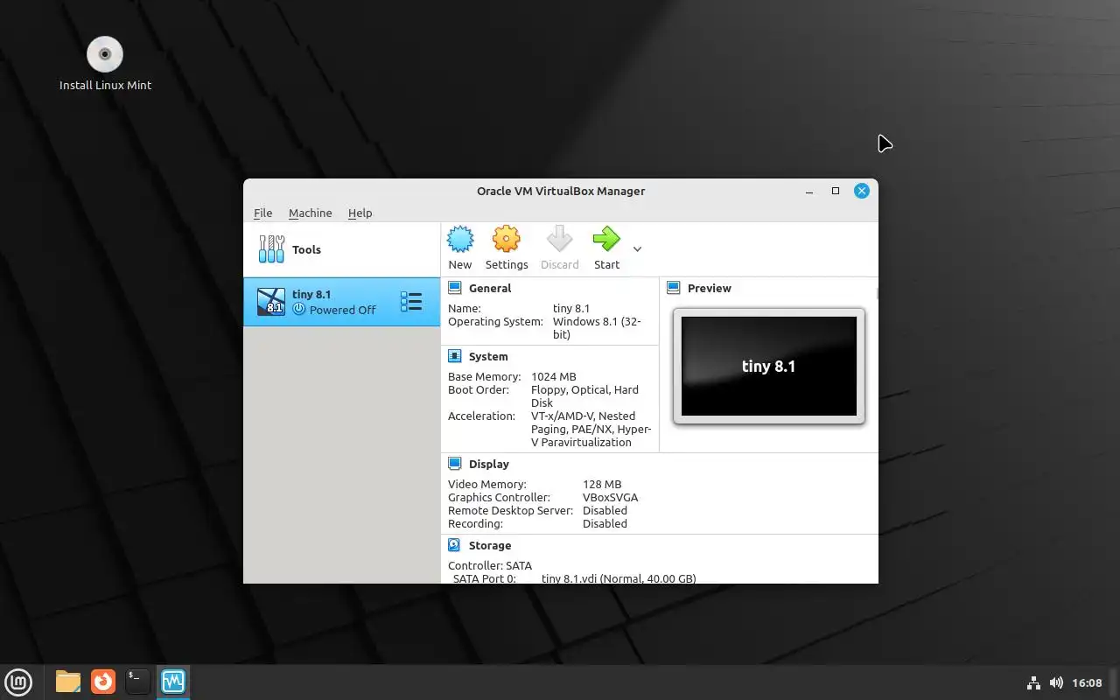
Task: Open the volume tray icon
Action: [1056, 682]
